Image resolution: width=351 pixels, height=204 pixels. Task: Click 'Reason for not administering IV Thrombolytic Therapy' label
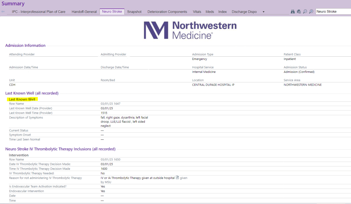[x=46, y=178]
